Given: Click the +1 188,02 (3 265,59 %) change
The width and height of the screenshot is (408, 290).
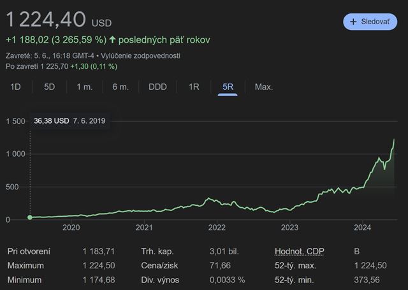Looking at the screenshot, I should tap(56, 40).
